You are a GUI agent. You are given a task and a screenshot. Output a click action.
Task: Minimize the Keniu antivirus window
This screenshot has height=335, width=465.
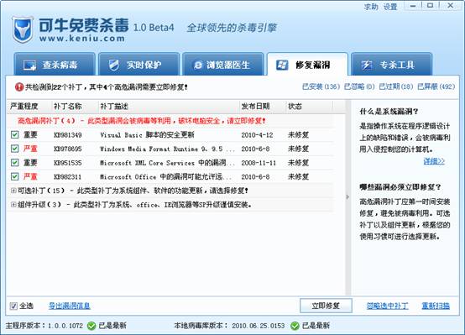pos(413,6)
